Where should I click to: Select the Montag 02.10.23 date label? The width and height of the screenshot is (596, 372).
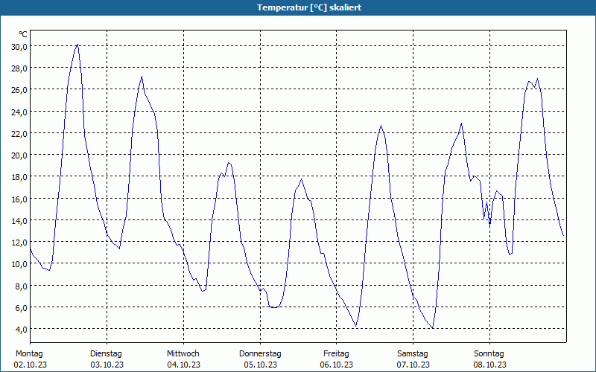[30, 359]
